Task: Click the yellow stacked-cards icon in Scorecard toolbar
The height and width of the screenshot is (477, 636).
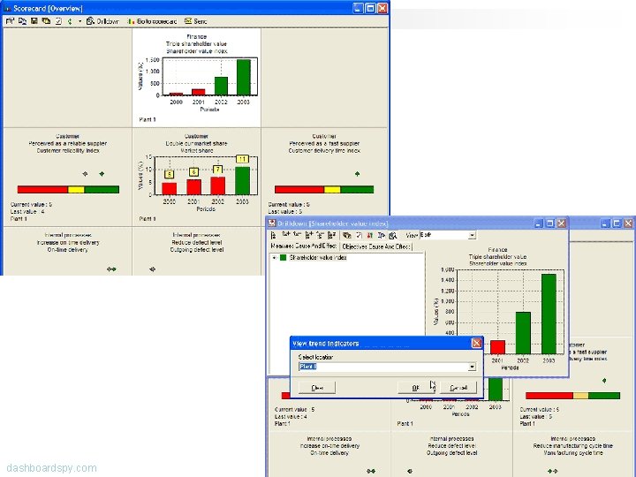Action: (46, 21)
